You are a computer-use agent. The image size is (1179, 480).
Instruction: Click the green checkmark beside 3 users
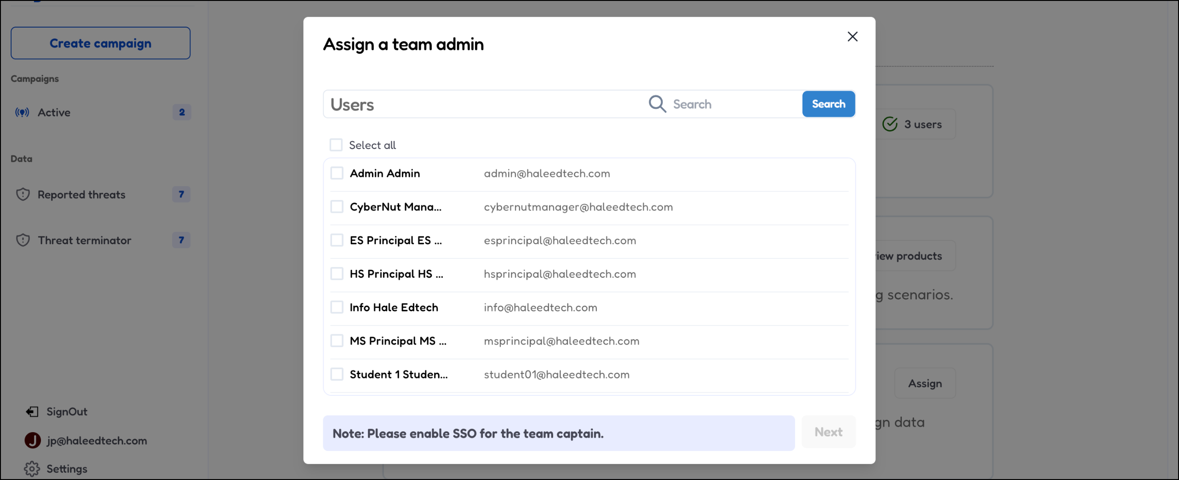click(890, 124)
